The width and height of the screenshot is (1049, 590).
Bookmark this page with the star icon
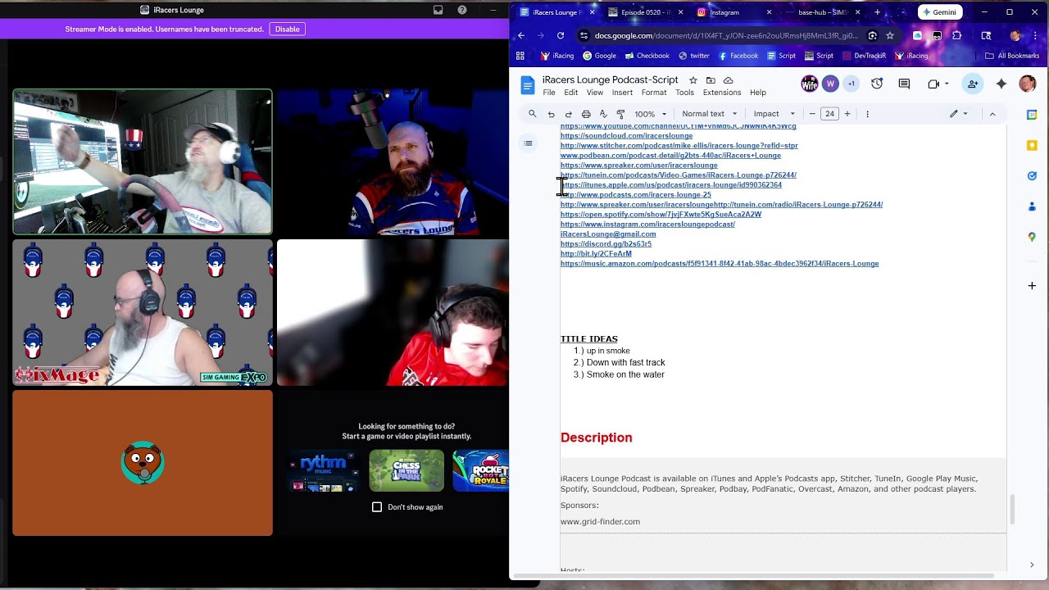pyautogui.click(x=890, y=35)
